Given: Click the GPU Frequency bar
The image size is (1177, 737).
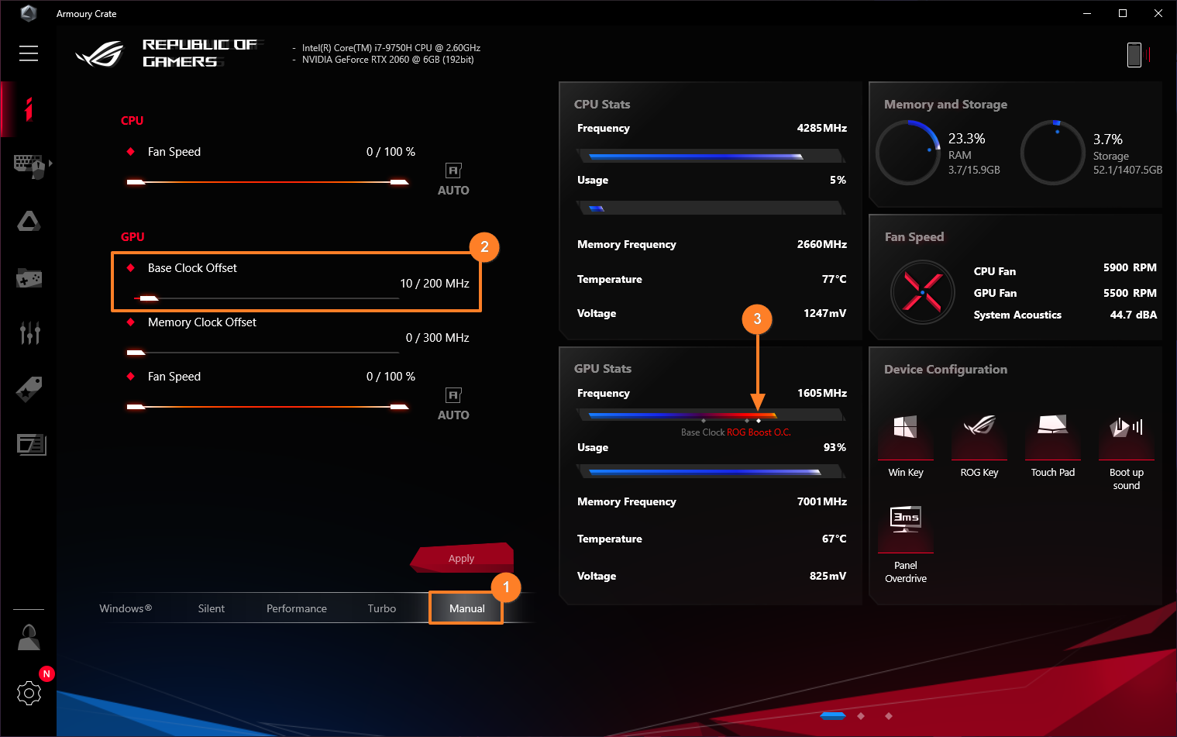Looking at the screenshot, I should pos(711,415).
